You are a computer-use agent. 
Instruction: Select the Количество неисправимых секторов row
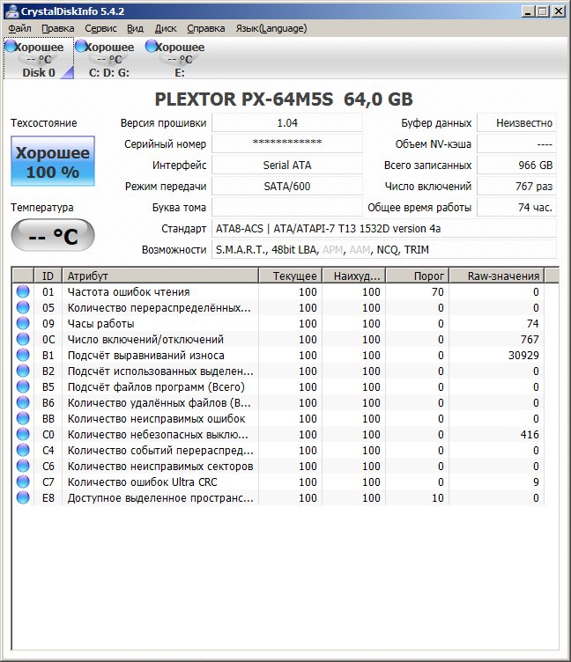click(278, 466)
